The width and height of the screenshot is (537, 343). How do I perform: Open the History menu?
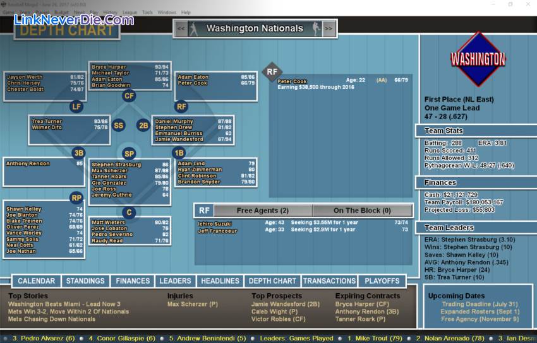coord(110,12)
